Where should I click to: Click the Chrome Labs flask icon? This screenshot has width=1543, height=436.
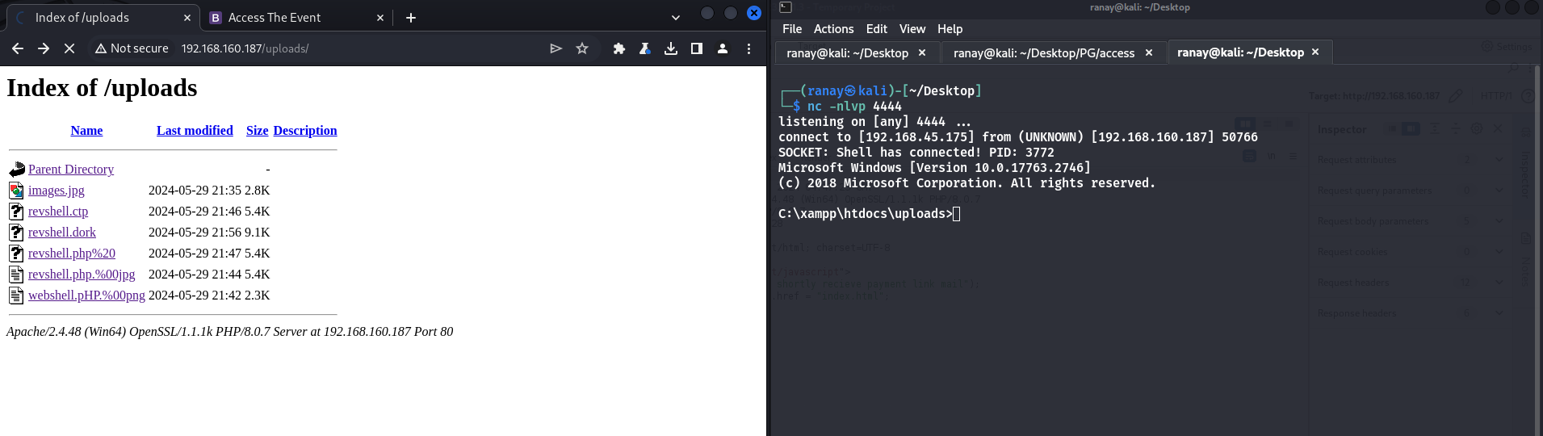tap(645, 48)
